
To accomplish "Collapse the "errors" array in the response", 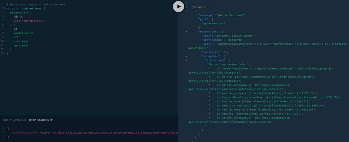I will pos(186,7).
